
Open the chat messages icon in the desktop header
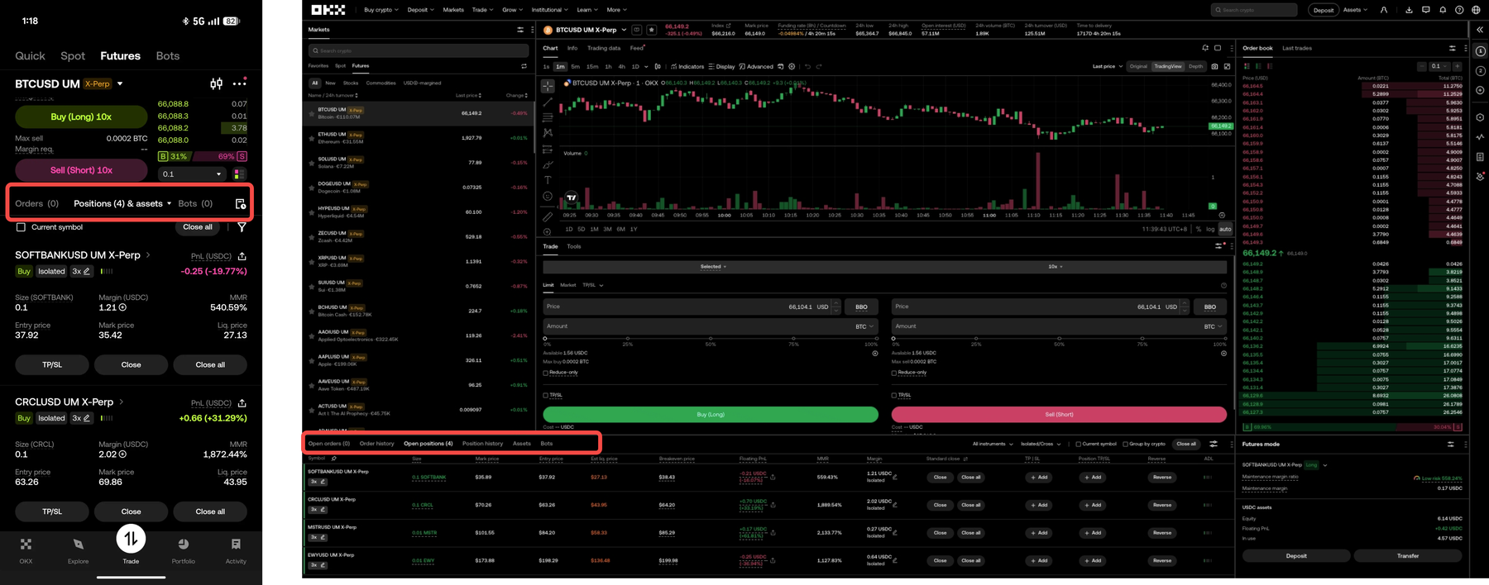click(1425, 10)
